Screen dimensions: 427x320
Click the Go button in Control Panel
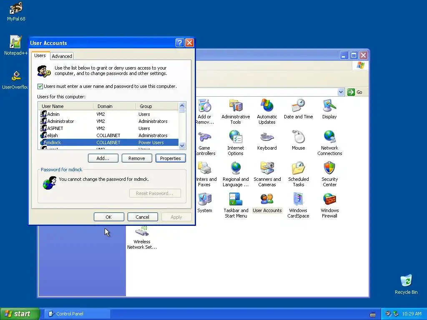(x=355, y=92)
